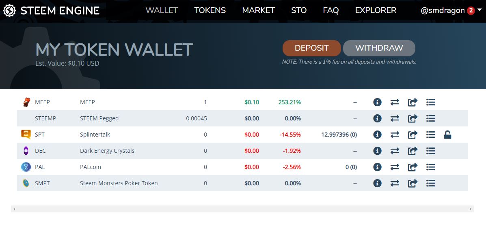Click the STEEM Pegged name text
486x231 pixels.
(99, 118)
